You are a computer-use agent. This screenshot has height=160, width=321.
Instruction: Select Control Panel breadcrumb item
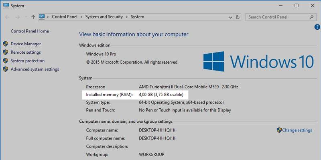click(x=65, y=17)
